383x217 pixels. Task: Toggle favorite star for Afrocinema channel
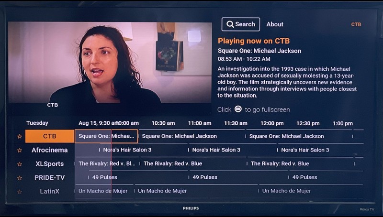pos(20,150)
